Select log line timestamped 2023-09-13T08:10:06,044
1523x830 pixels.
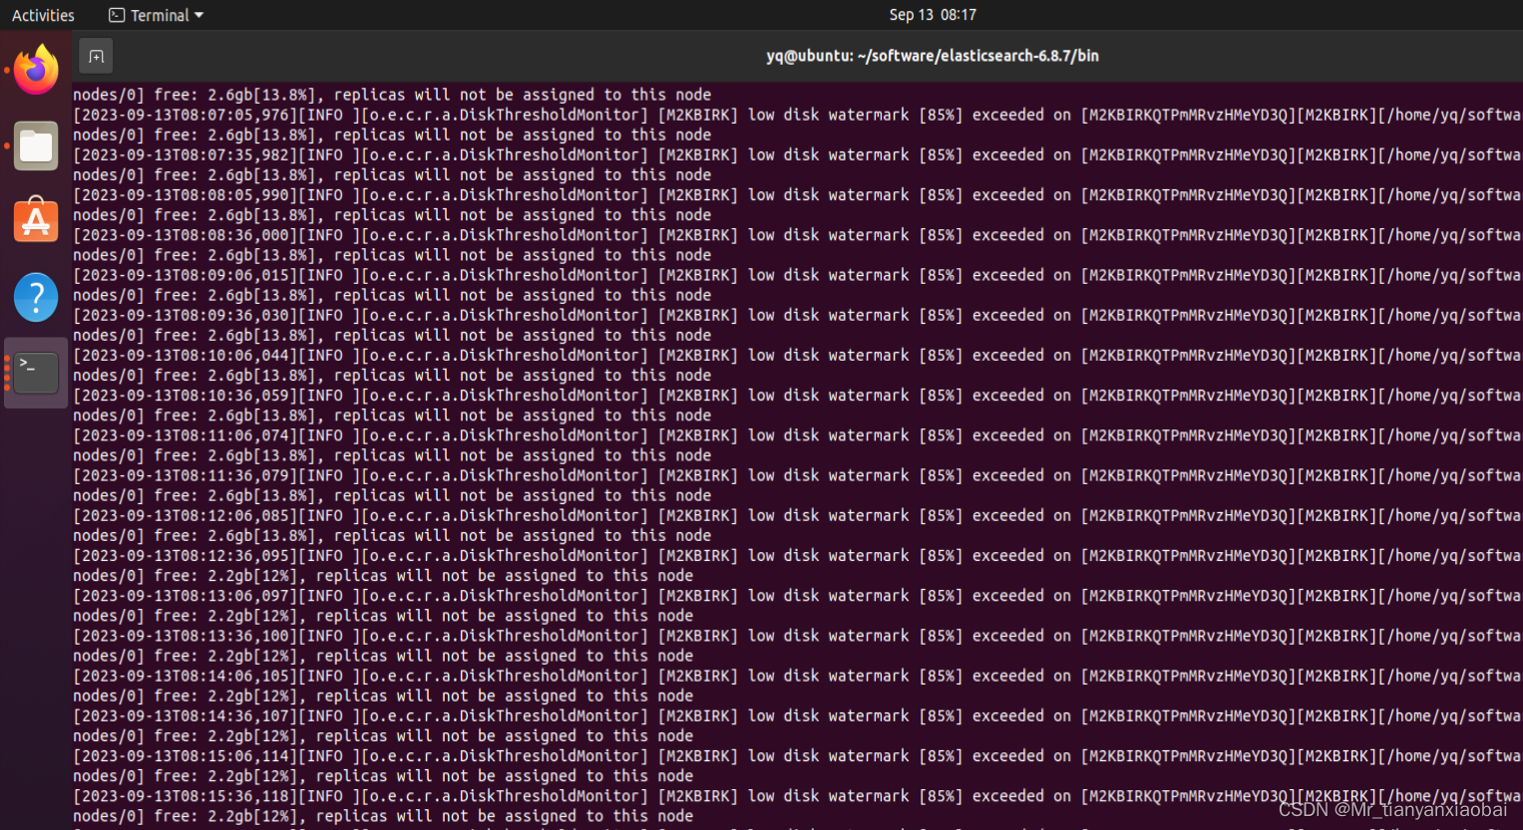pyautogui.click(x=798, y=355)
